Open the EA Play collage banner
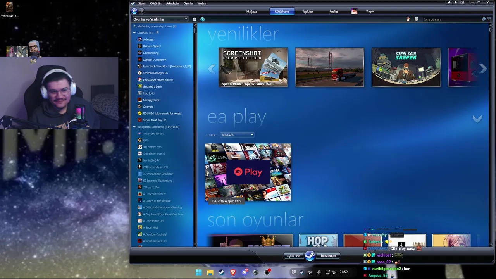 [x=248, y=172]
